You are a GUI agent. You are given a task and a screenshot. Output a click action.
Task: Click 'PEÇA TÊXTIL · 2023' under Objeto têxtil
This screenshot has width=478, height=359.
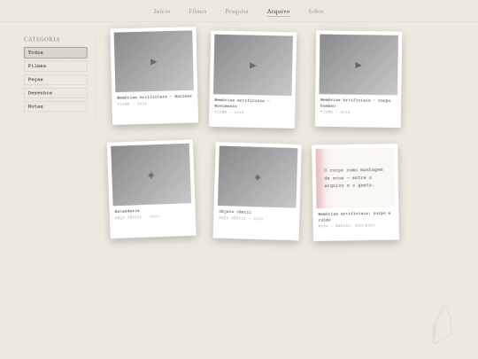(x=241, y=218)
